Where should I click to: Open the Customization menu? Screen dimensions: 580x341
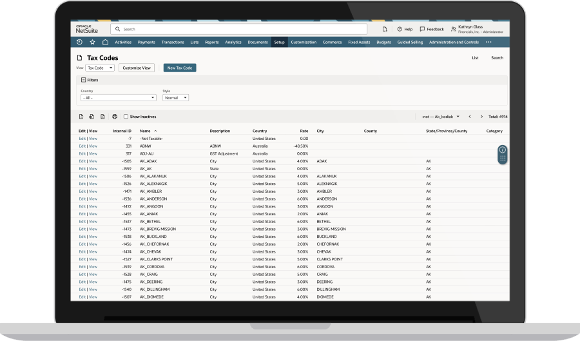pyautogui.click(x=304, y=42)
